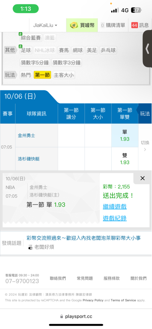
Task: Open Google Terms of Service link
Action: coord(123,300)
